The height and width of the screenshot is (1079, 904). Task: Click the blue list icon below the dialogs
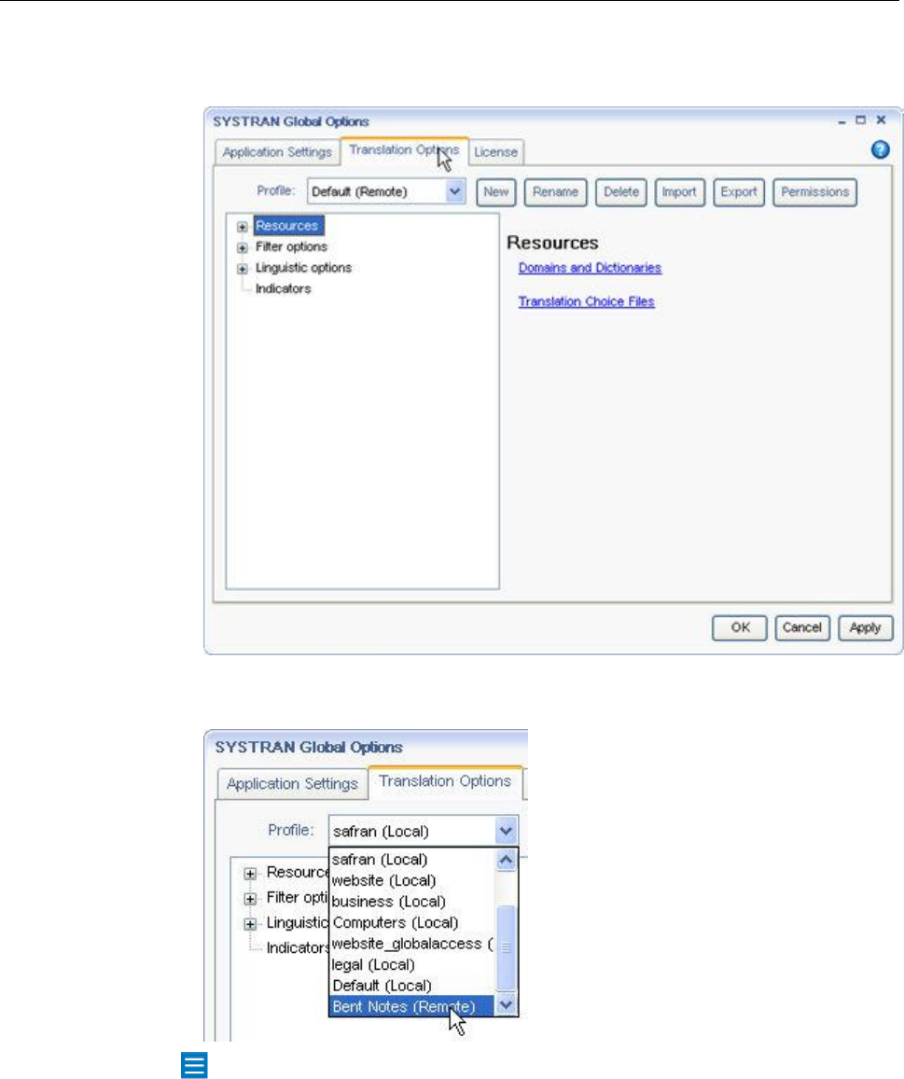194,1065
